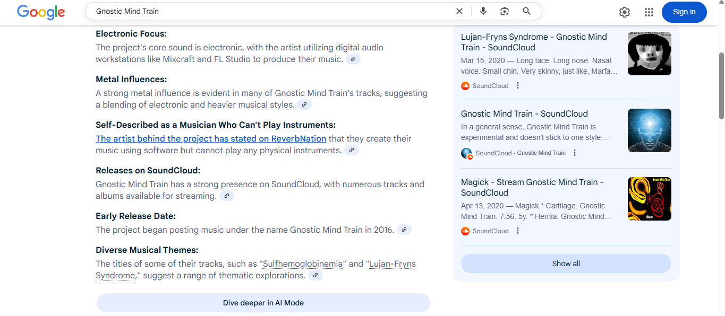Click the Sign in button

click(684, 12)
